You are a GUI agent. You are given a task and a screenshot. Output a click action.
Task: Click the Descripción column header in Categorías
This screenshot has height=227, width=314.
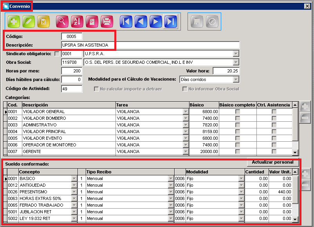69,105
